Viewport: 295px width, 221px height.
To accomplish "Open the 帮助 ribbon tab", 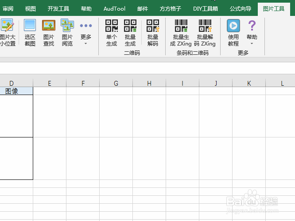I will (86, 9).
